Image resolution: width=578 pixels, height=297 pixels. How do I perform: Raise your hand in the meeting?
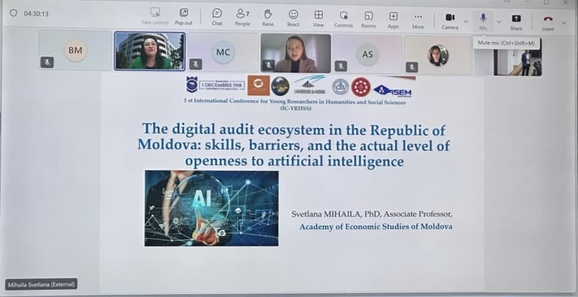(268, 17)
